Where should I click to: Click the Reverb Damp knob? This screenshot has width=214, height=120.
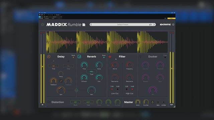click(x=99, y=65)
